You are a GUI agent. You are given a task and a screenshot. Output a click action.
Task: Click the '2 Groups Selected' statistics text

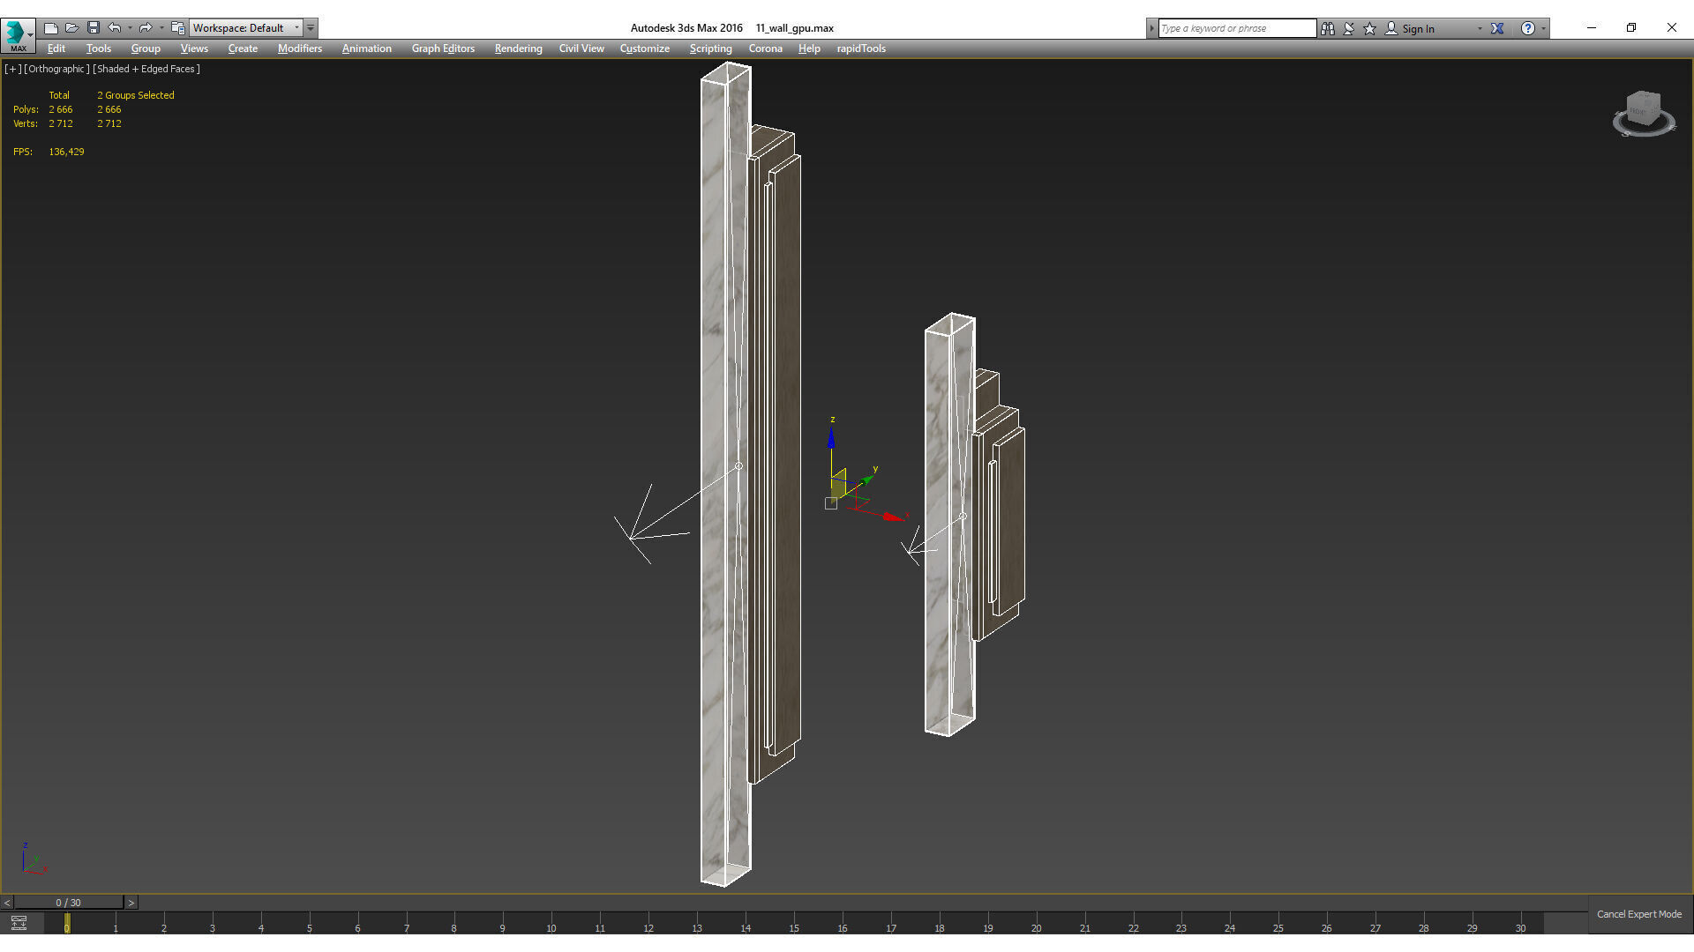(136, 95)
